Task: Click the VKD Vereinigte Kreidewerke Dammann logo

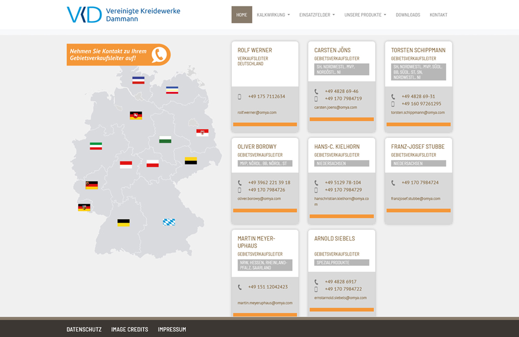Action: pyautogui.click(x=123, y=14)
